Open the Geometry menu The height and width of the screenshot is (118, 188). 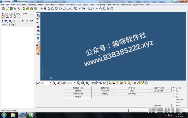tap(32, 4)
